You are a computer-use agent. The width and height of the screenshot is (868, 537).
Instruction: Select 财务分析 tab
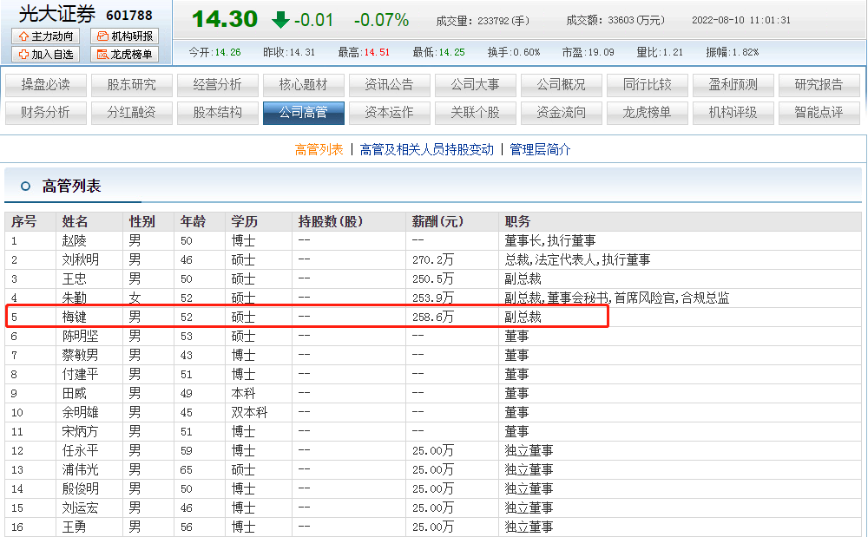(46, 113)
